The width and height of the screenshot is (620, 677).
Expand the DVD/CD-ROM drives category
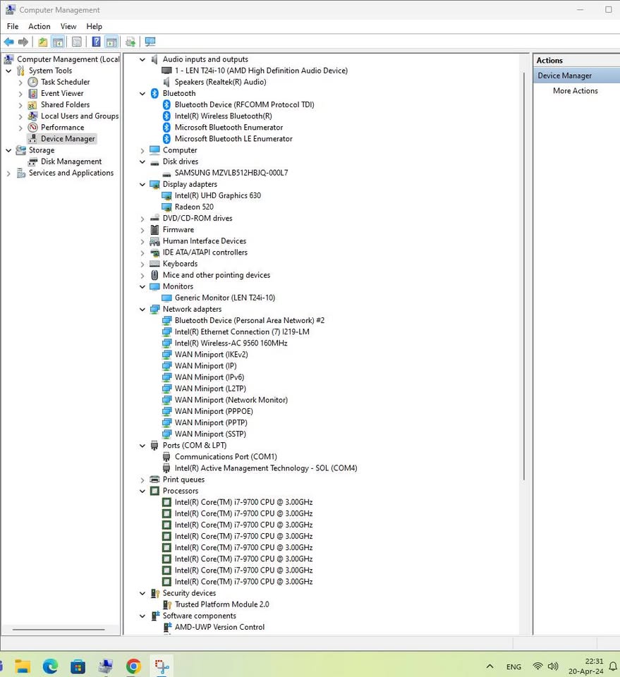[142, 219]
